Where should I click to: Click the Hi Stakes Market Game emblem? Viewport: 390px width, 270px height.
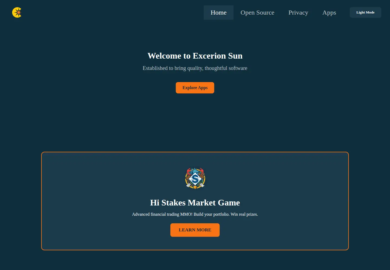click(x=195, y=178)
